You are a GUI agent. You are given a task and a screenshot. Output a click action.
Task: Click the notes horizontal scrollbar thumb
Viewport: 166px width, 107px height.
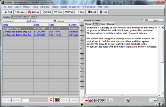point(123,96)
